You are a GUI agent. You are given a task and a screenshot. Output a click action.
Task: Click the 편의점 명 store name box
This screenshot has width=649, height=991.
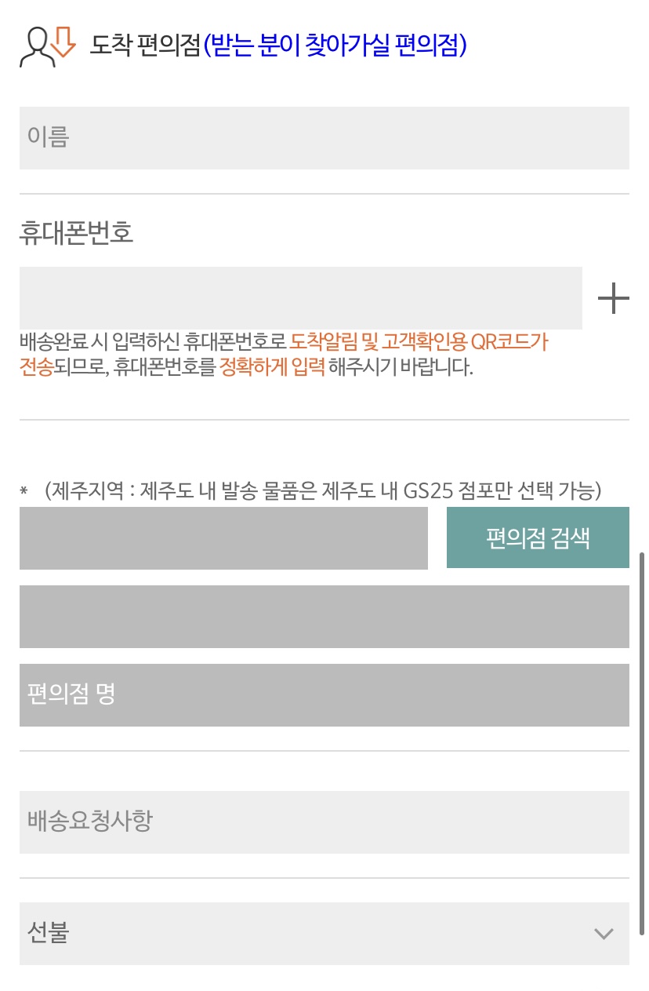(x=324, y=695)
